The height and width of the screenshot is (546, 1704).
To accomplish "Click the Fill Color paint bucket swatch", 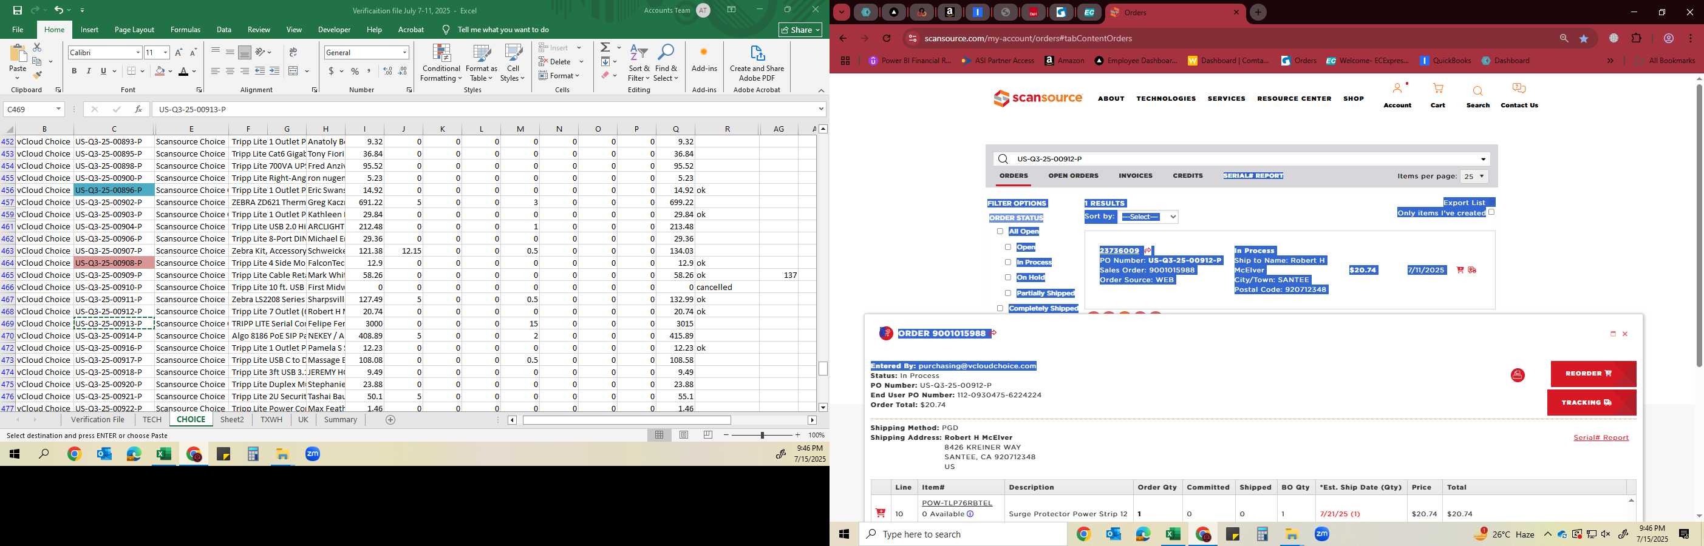I will [x=160, y=72].
